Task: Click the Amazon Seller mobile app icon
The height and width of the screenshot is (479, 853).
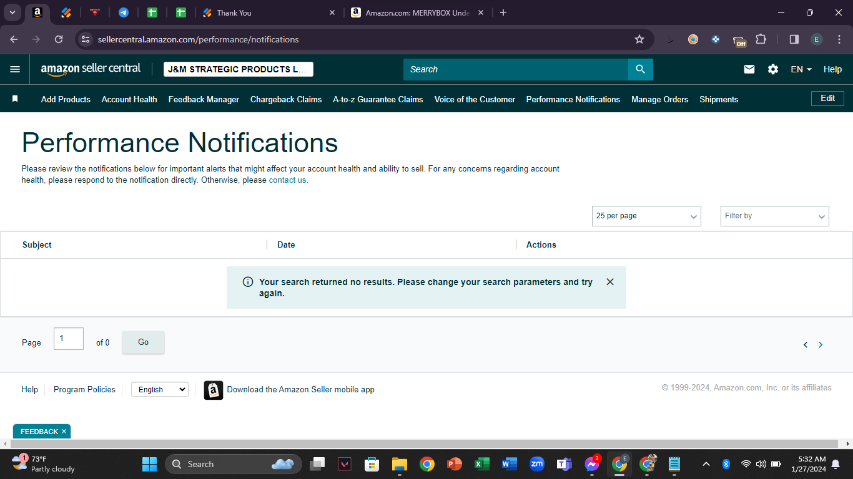Action: (214, 390)
